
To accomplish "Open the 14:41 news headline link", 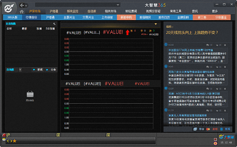I will coord(192,72).
